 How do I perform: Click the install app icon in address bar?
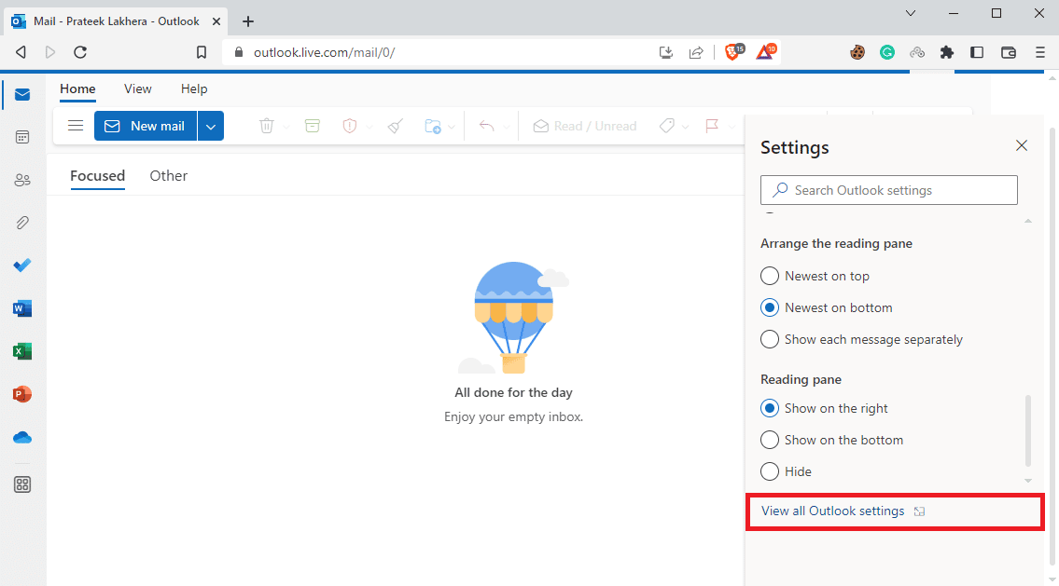[x=666, y=52]
